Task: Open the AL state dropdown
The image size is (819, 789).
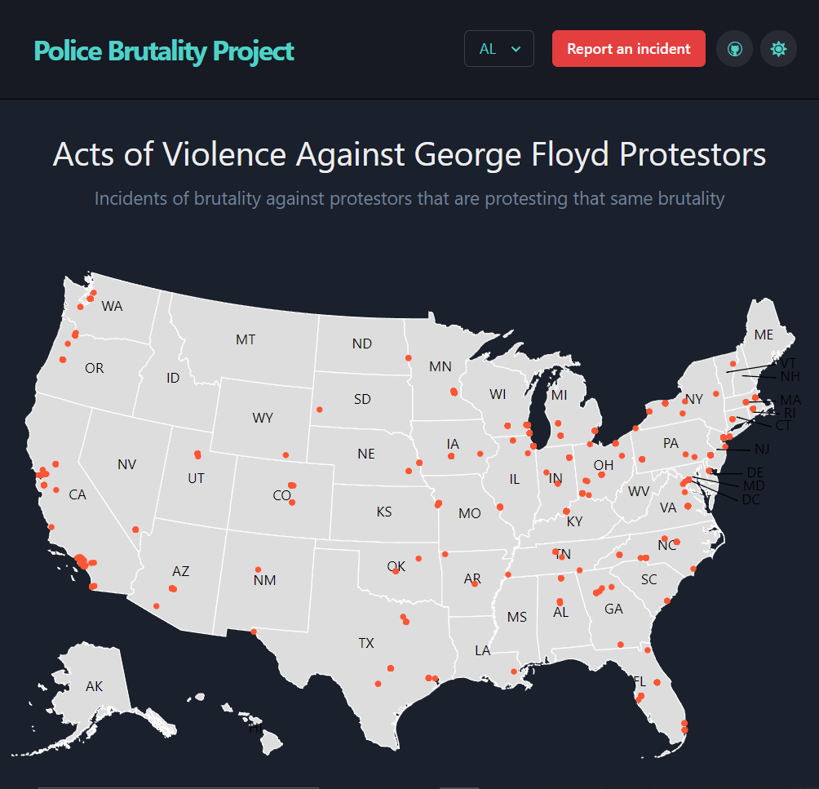Action: 498,49
